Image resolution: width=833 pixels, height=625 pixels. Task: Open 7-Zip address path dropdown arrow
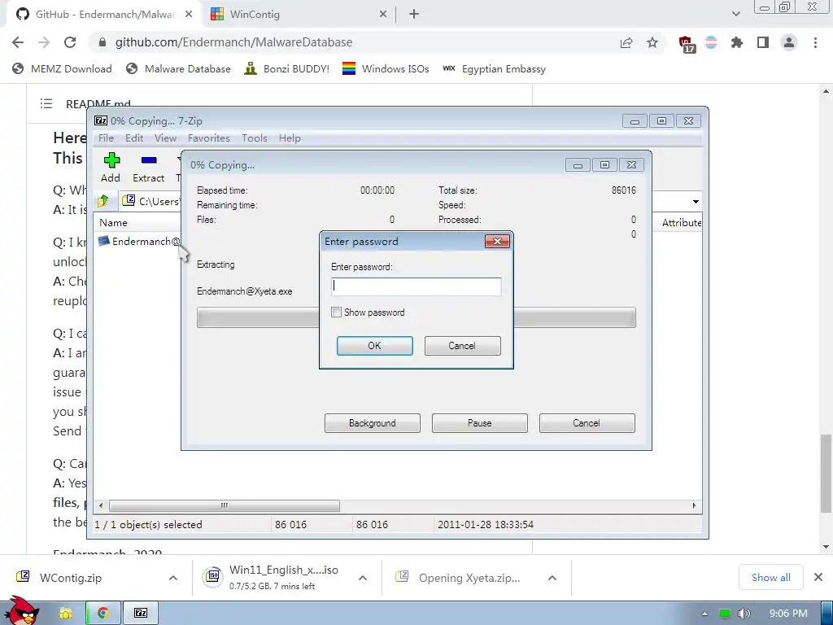pyautogui.click(x=696, y=202)
